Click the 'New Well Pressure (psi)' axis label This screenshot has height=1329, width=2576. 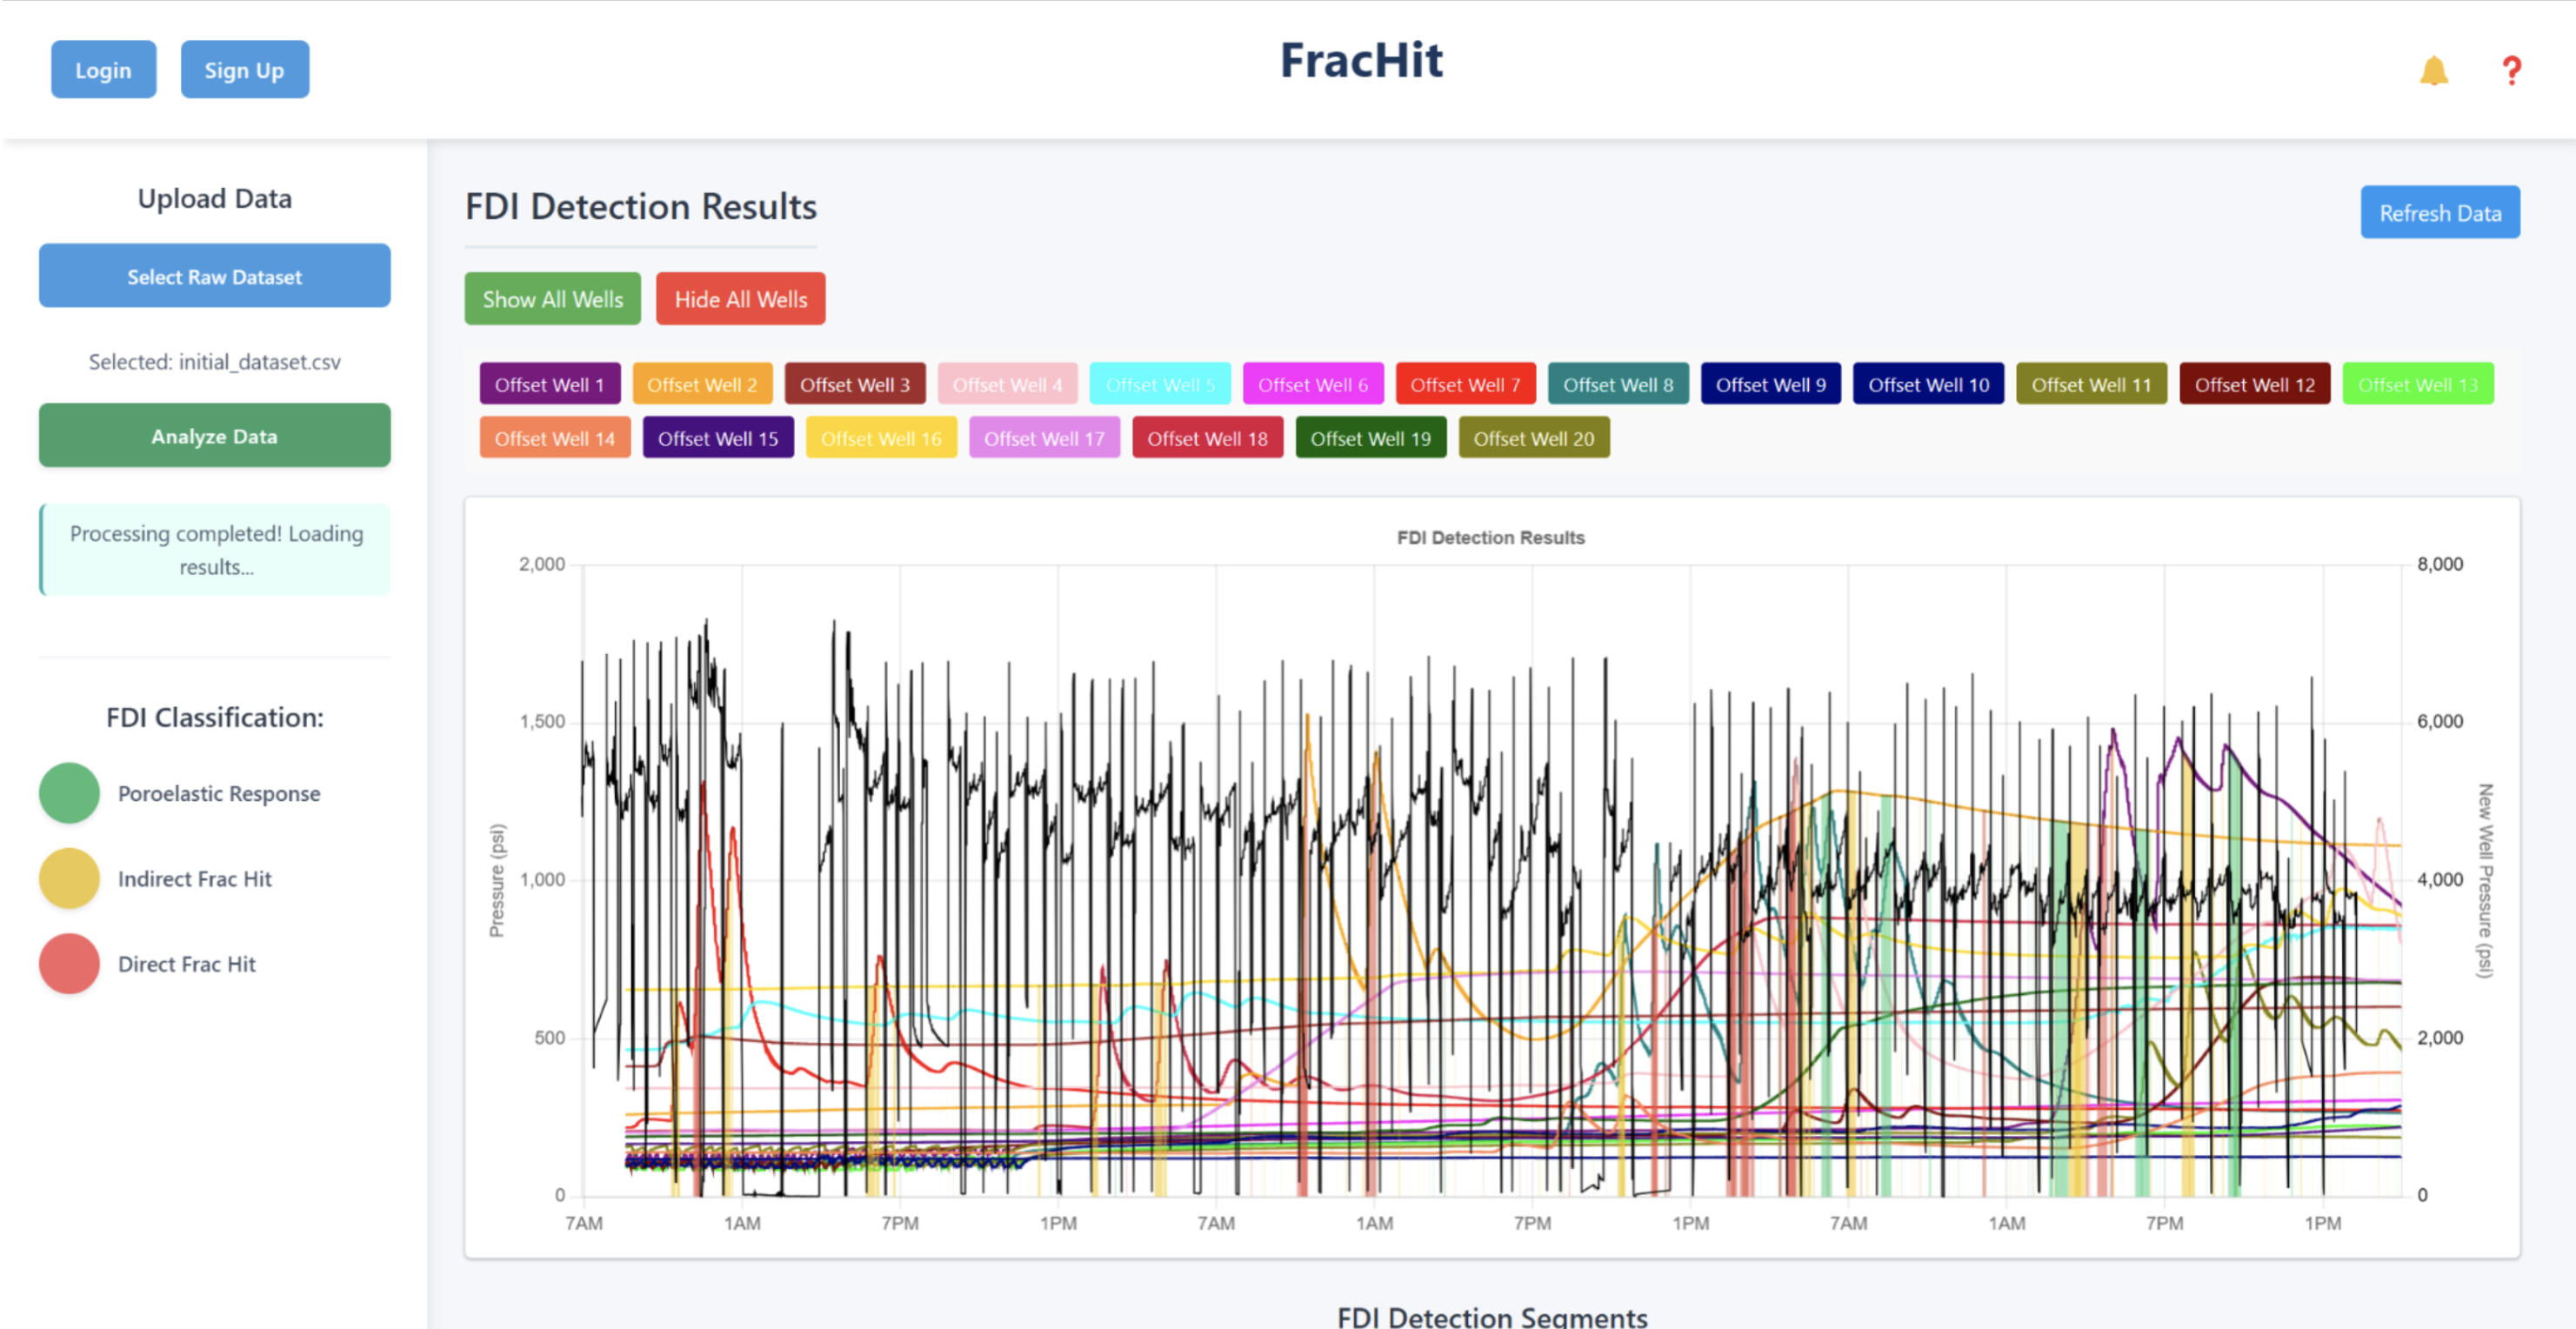[2485, 880]
